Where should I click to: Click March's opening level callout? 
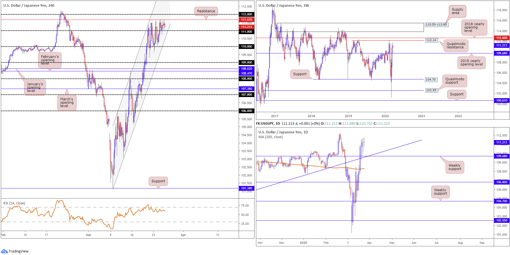67,102
